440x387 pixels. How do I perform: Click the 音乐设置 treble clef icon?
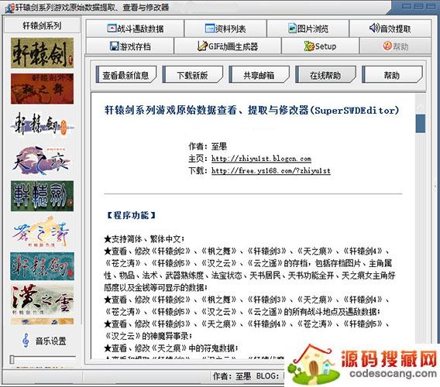click(26, 341)
